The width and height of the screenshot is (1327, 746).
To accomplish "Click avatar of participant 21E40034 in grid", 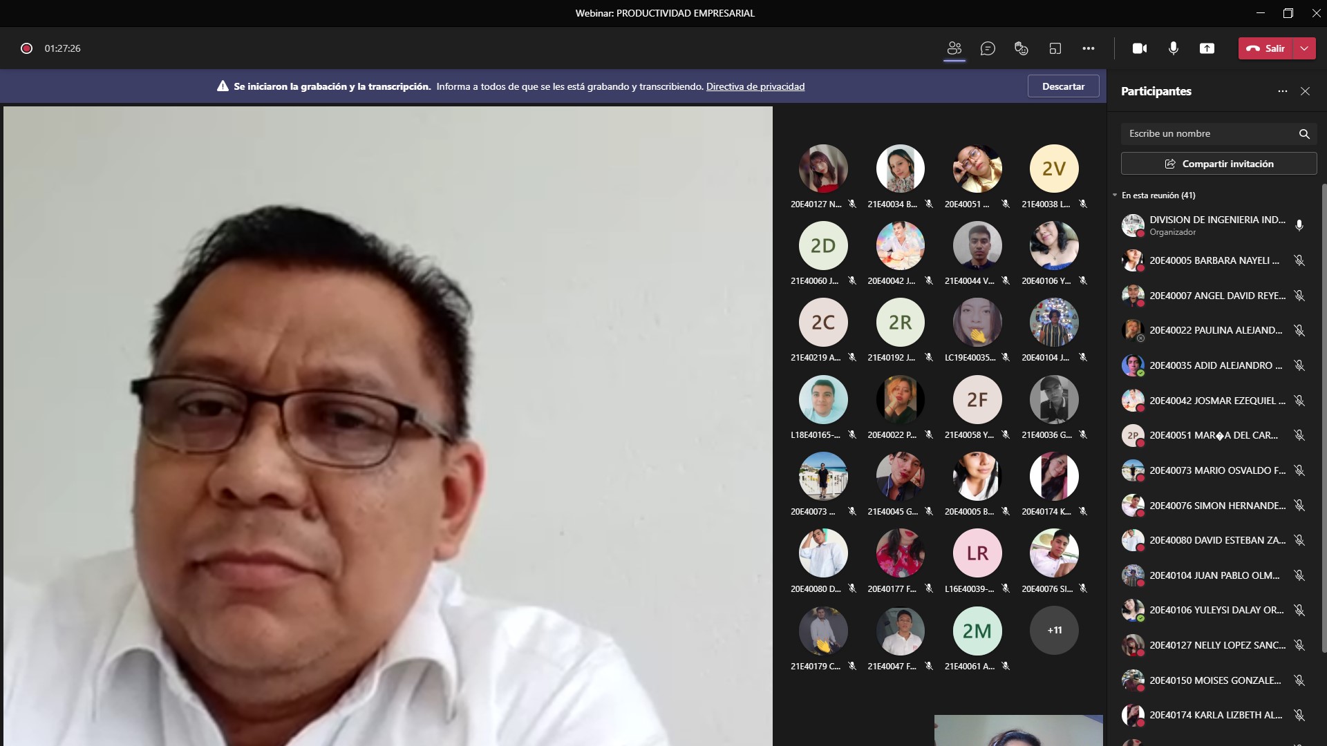I will coord(900,169).
